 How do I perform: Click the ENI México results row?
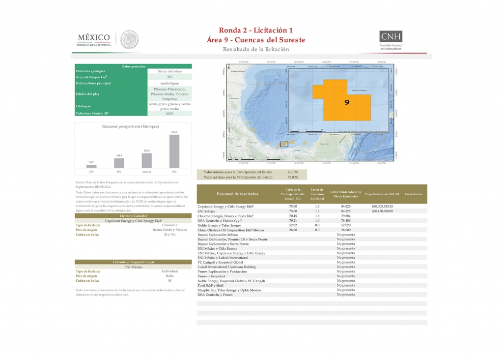pyautogui.click(x=312, y=211)
